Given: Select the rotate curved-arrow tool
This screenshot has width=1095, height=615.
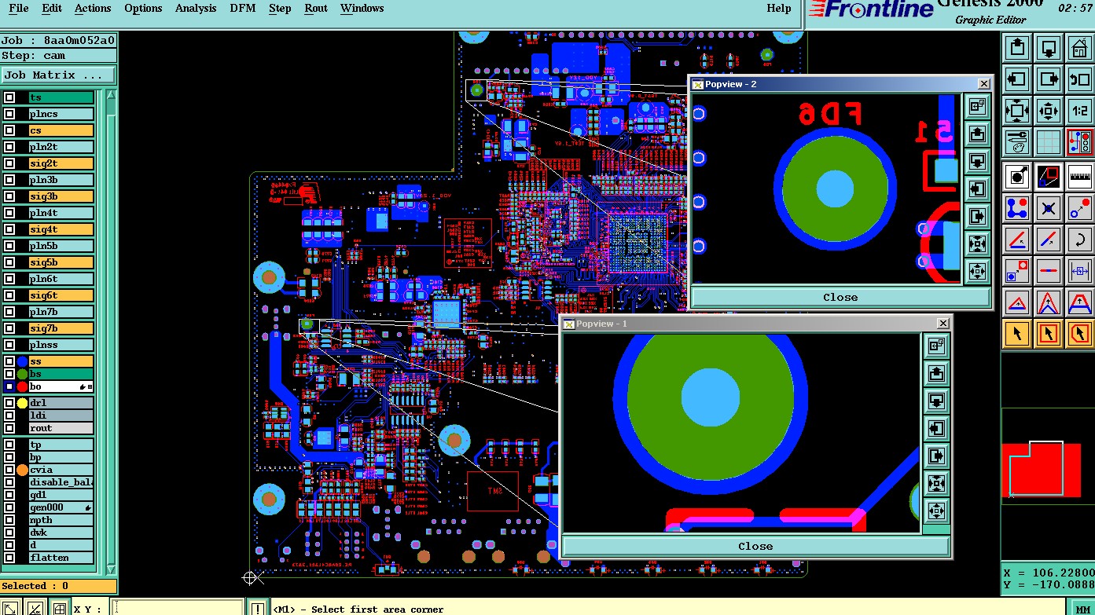Looking at the screenshot, I should pyautogui.click(x=1080, y=240).
